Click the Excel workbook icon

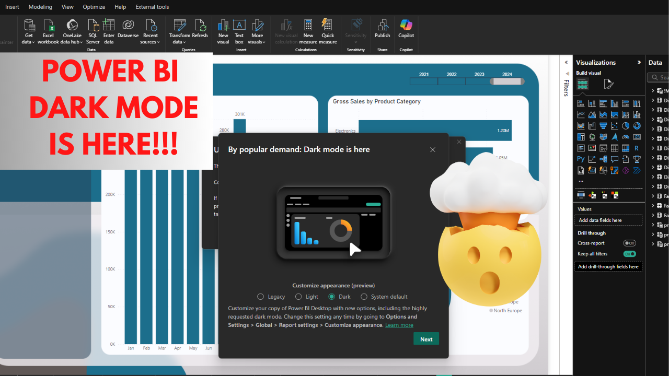48,25
